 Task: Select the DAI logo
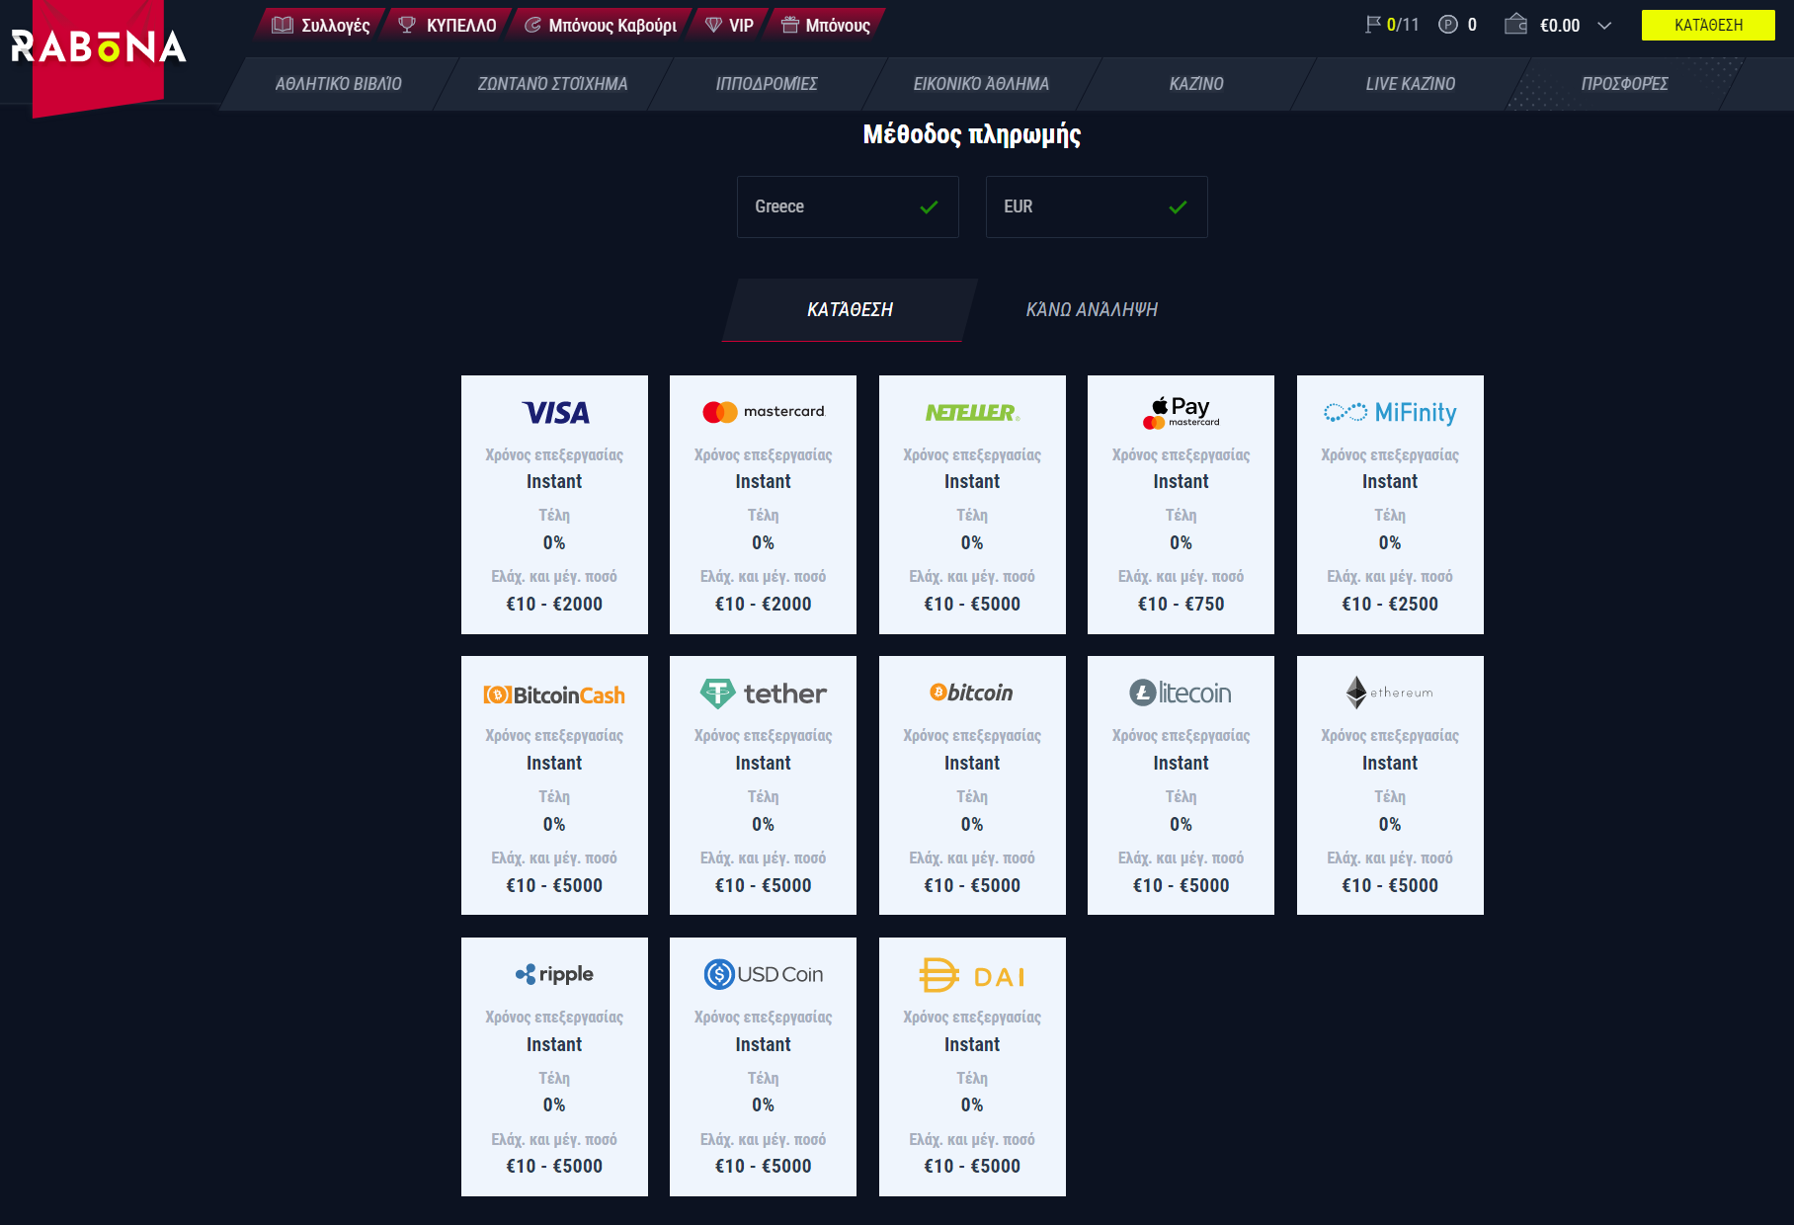coord(972,976)
